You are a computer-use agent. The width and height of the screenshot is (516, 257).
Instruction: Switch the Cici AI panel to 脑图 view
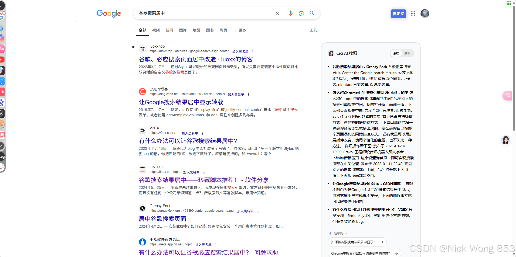point(407,53)
